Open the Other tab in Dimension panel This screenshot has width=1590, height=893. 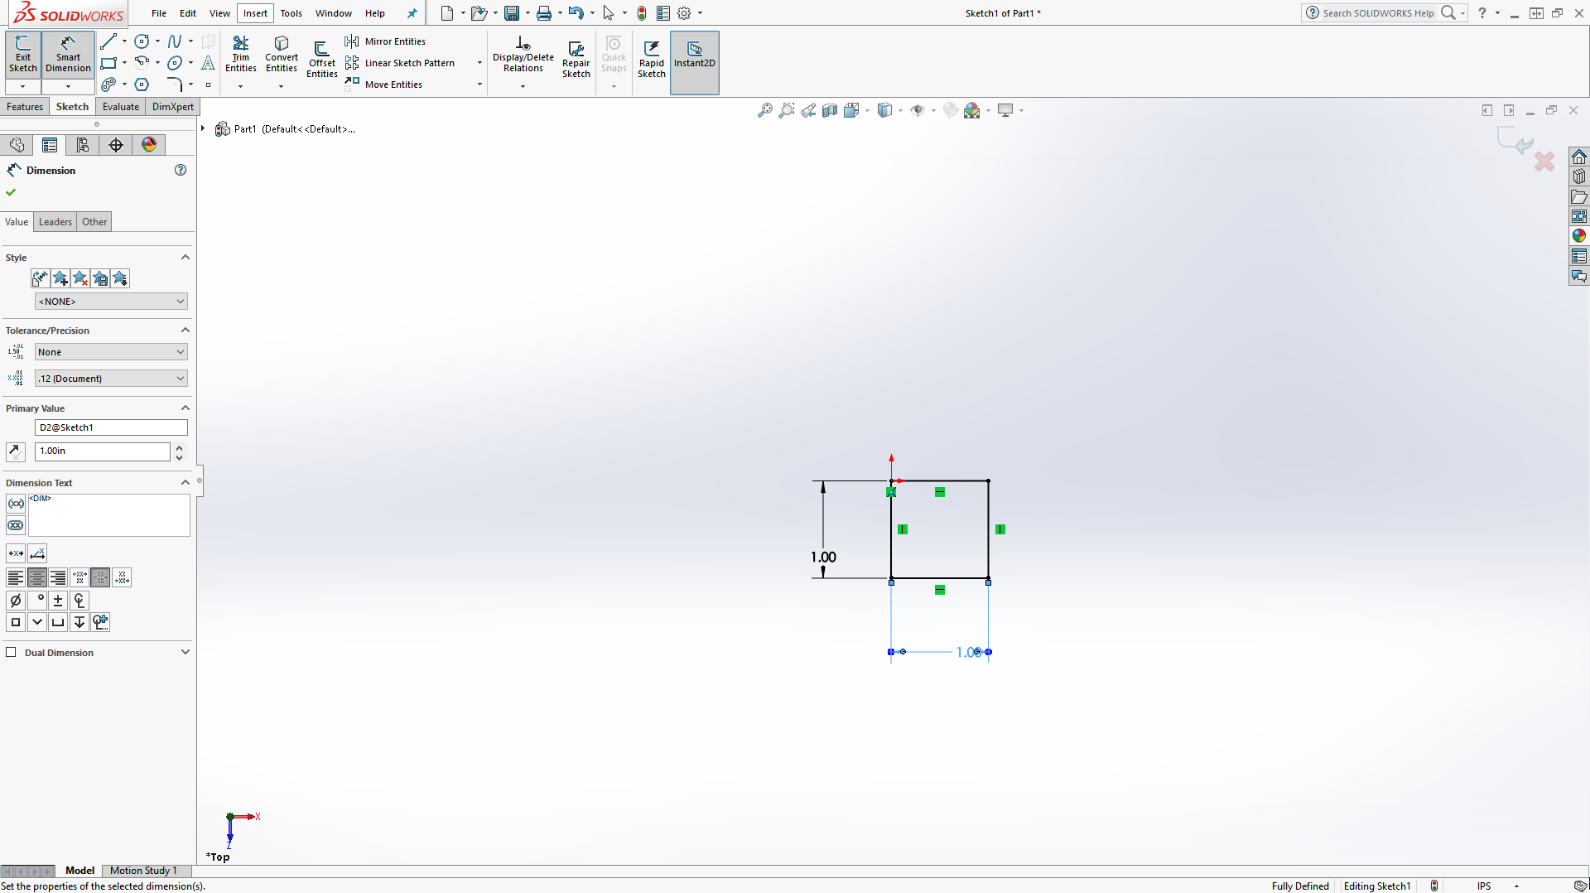(x=94, y=222)
